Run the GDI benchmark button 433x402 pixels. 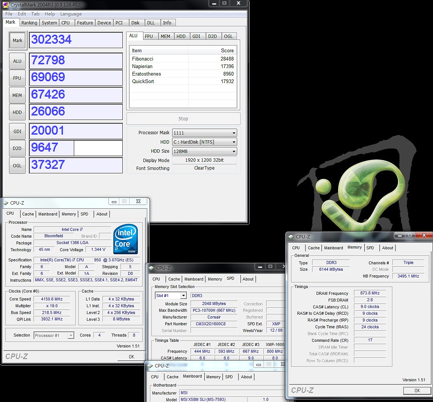click(17, 131)
